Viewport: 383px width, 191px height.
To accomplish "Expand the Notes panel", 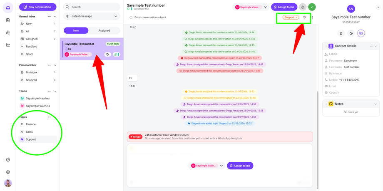I will (376, 104).
